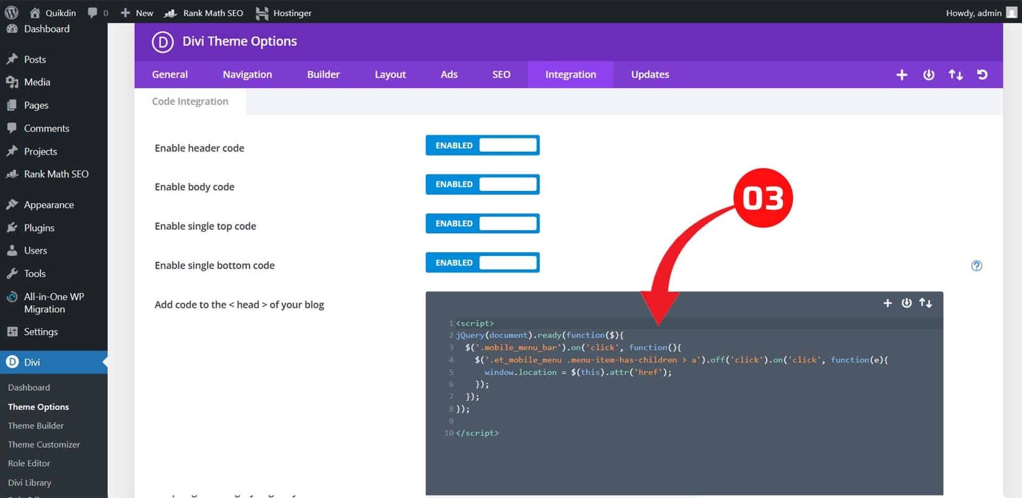Click up-down arrows icon in code editor
Screen dimensions: 1022x498
pos(926,303)
